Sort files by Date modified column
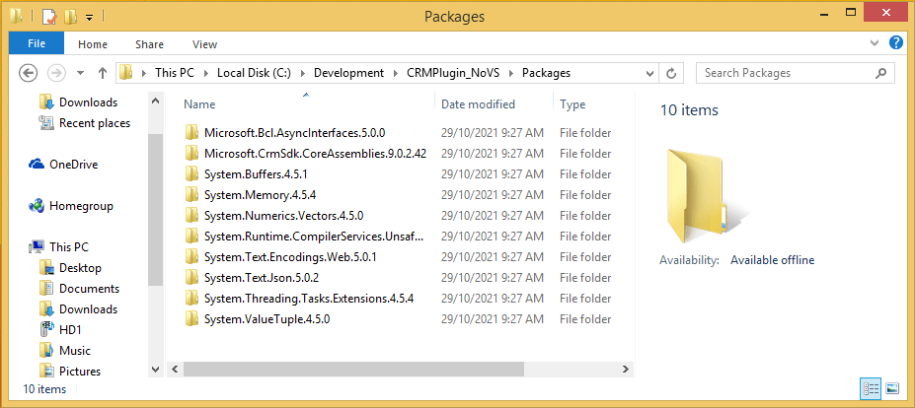The width and height of the screenshot is (915, 408). point(478,104)
